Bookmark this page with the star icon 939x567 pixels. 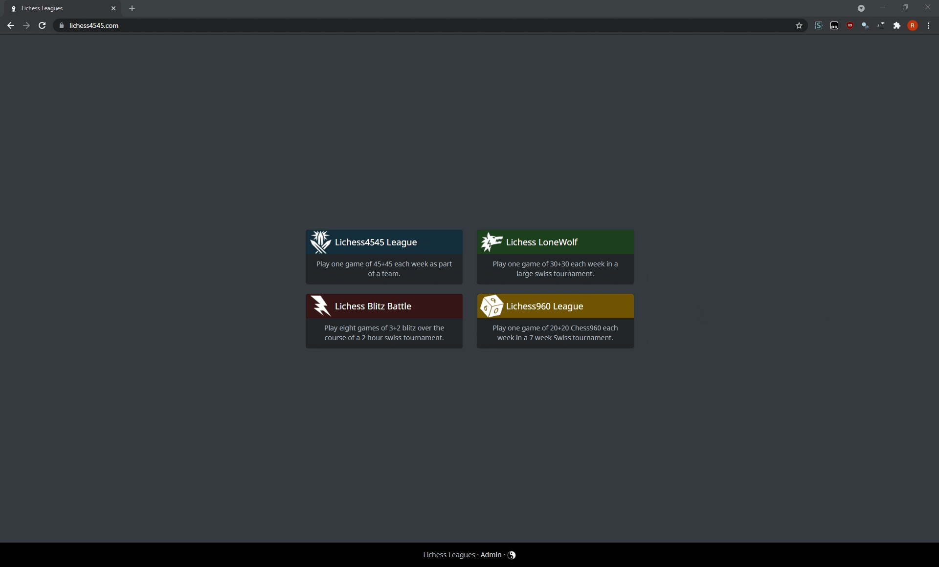coord(799,25)
